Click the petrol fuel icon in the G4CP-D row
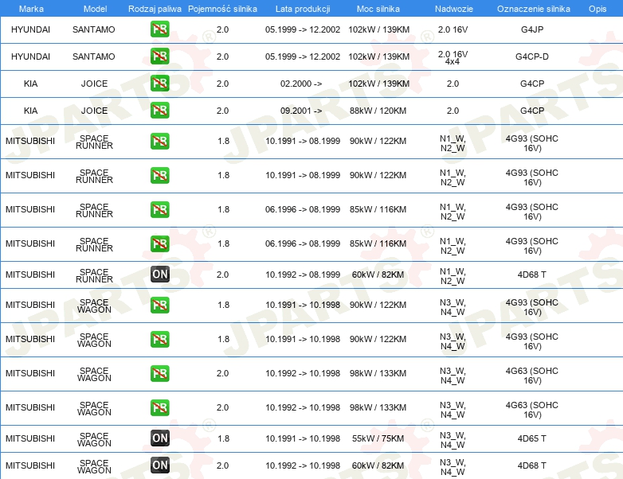Image resolution: width=623 pixels, height=479 pixels. 159,56
